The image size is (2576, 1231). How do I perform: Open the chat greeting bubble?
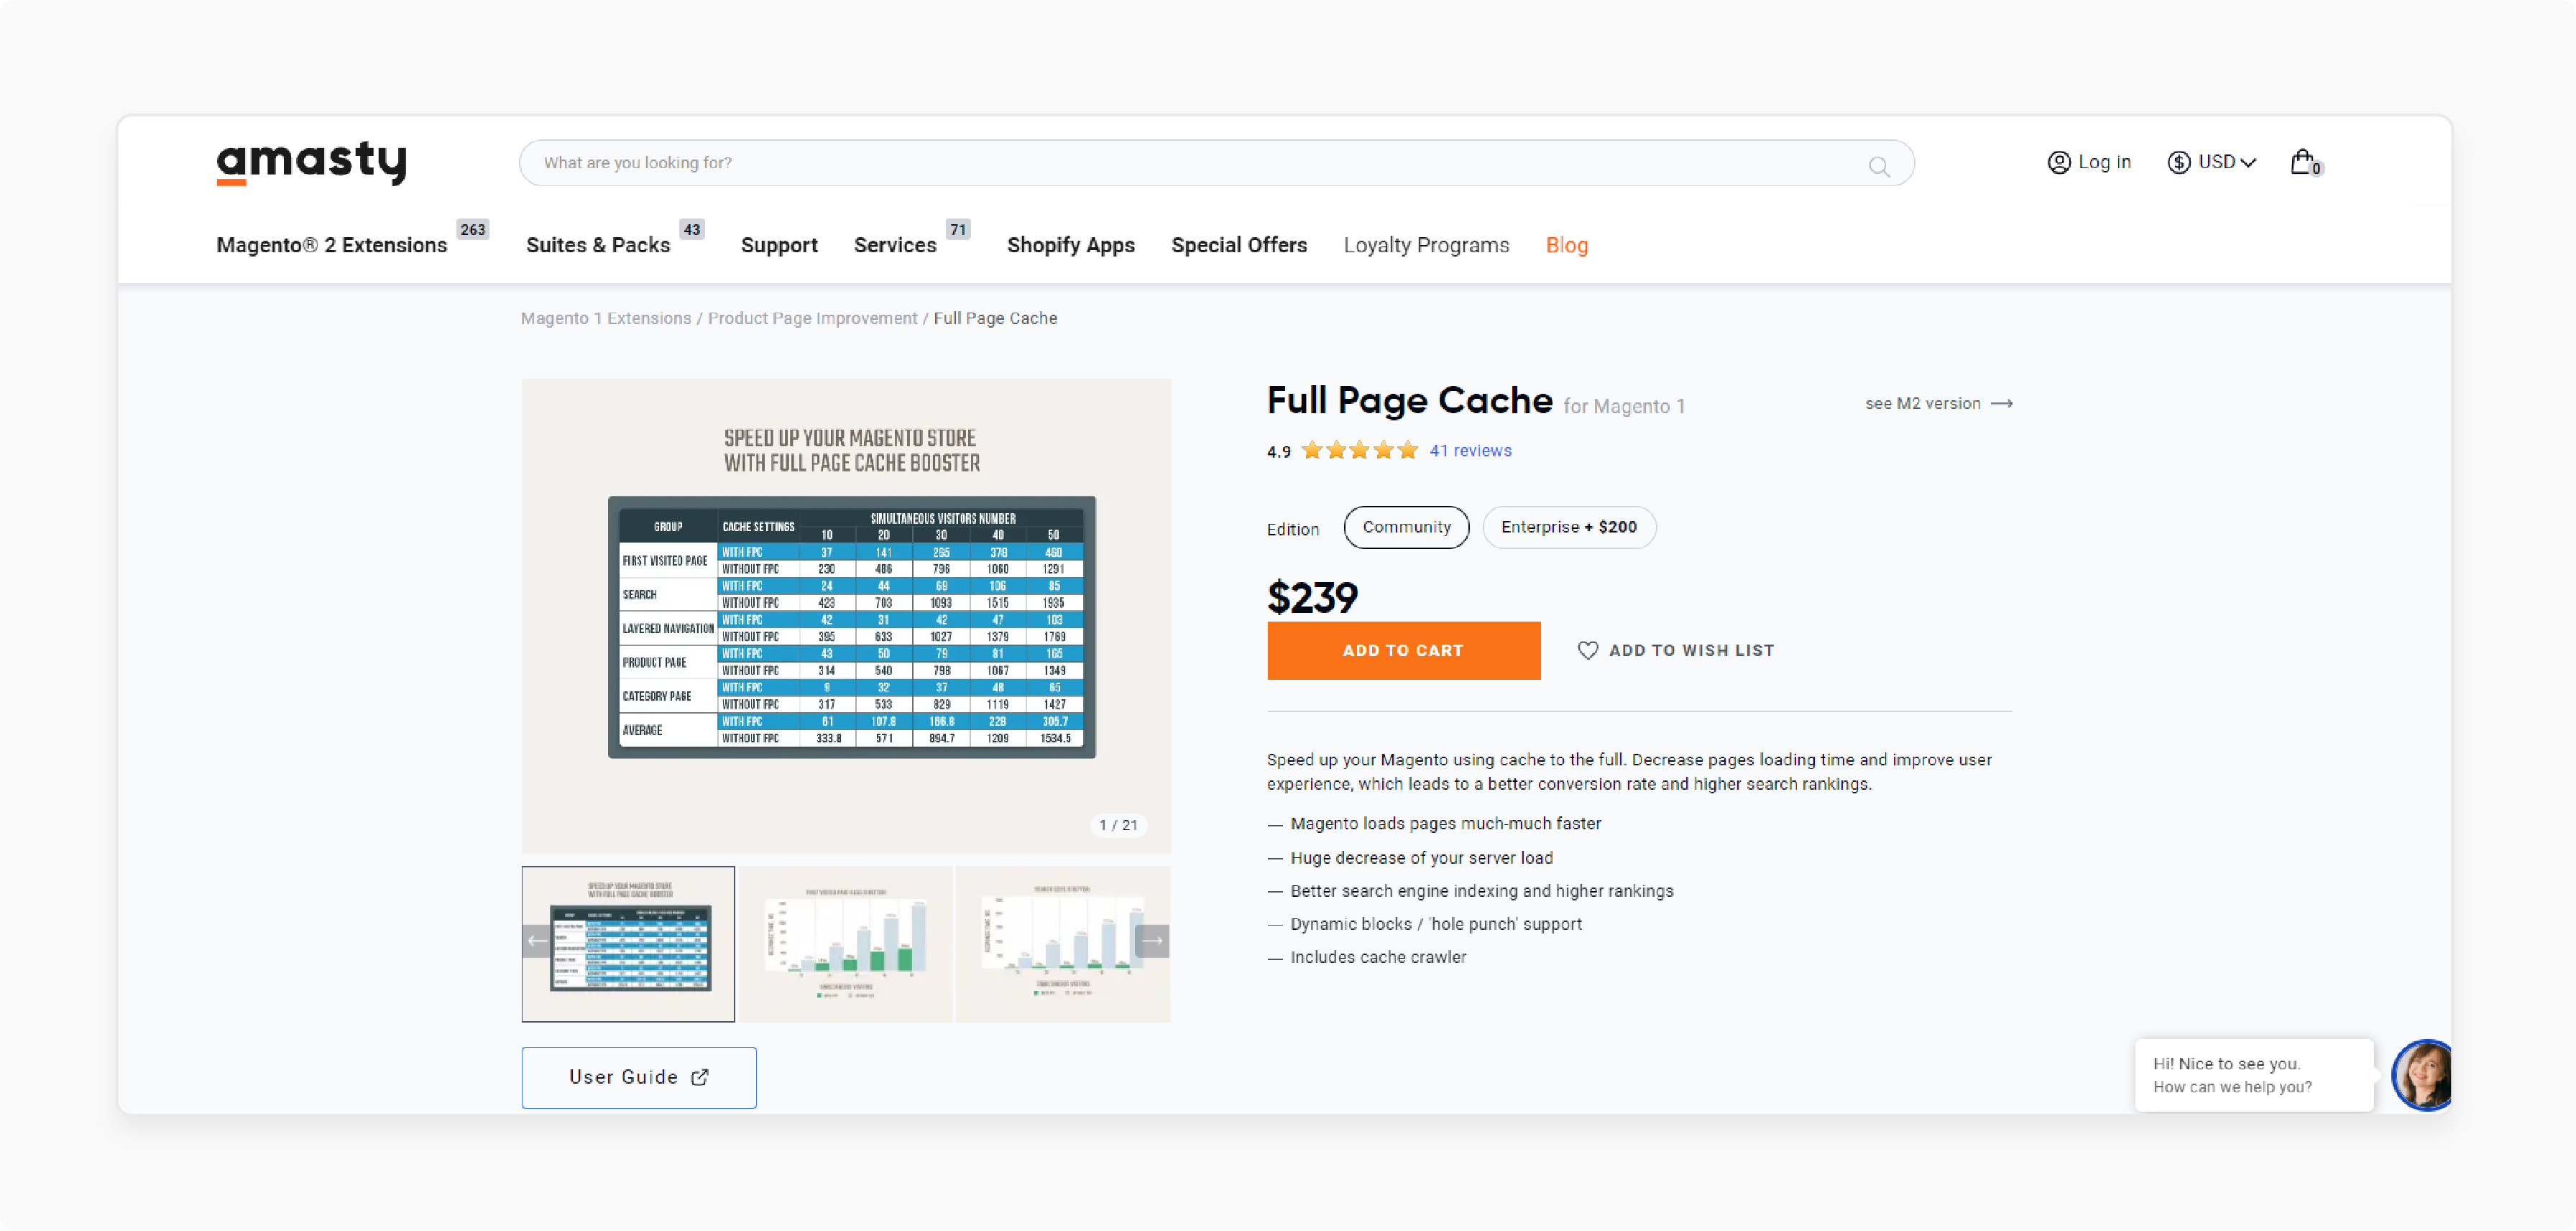pos(2253,1075)
